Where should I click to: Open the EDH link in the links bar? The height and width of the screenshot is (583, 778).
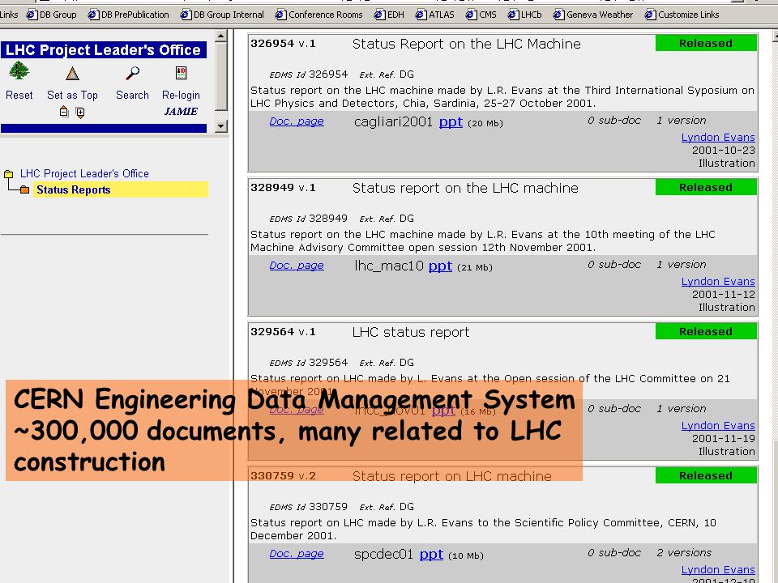395,15
